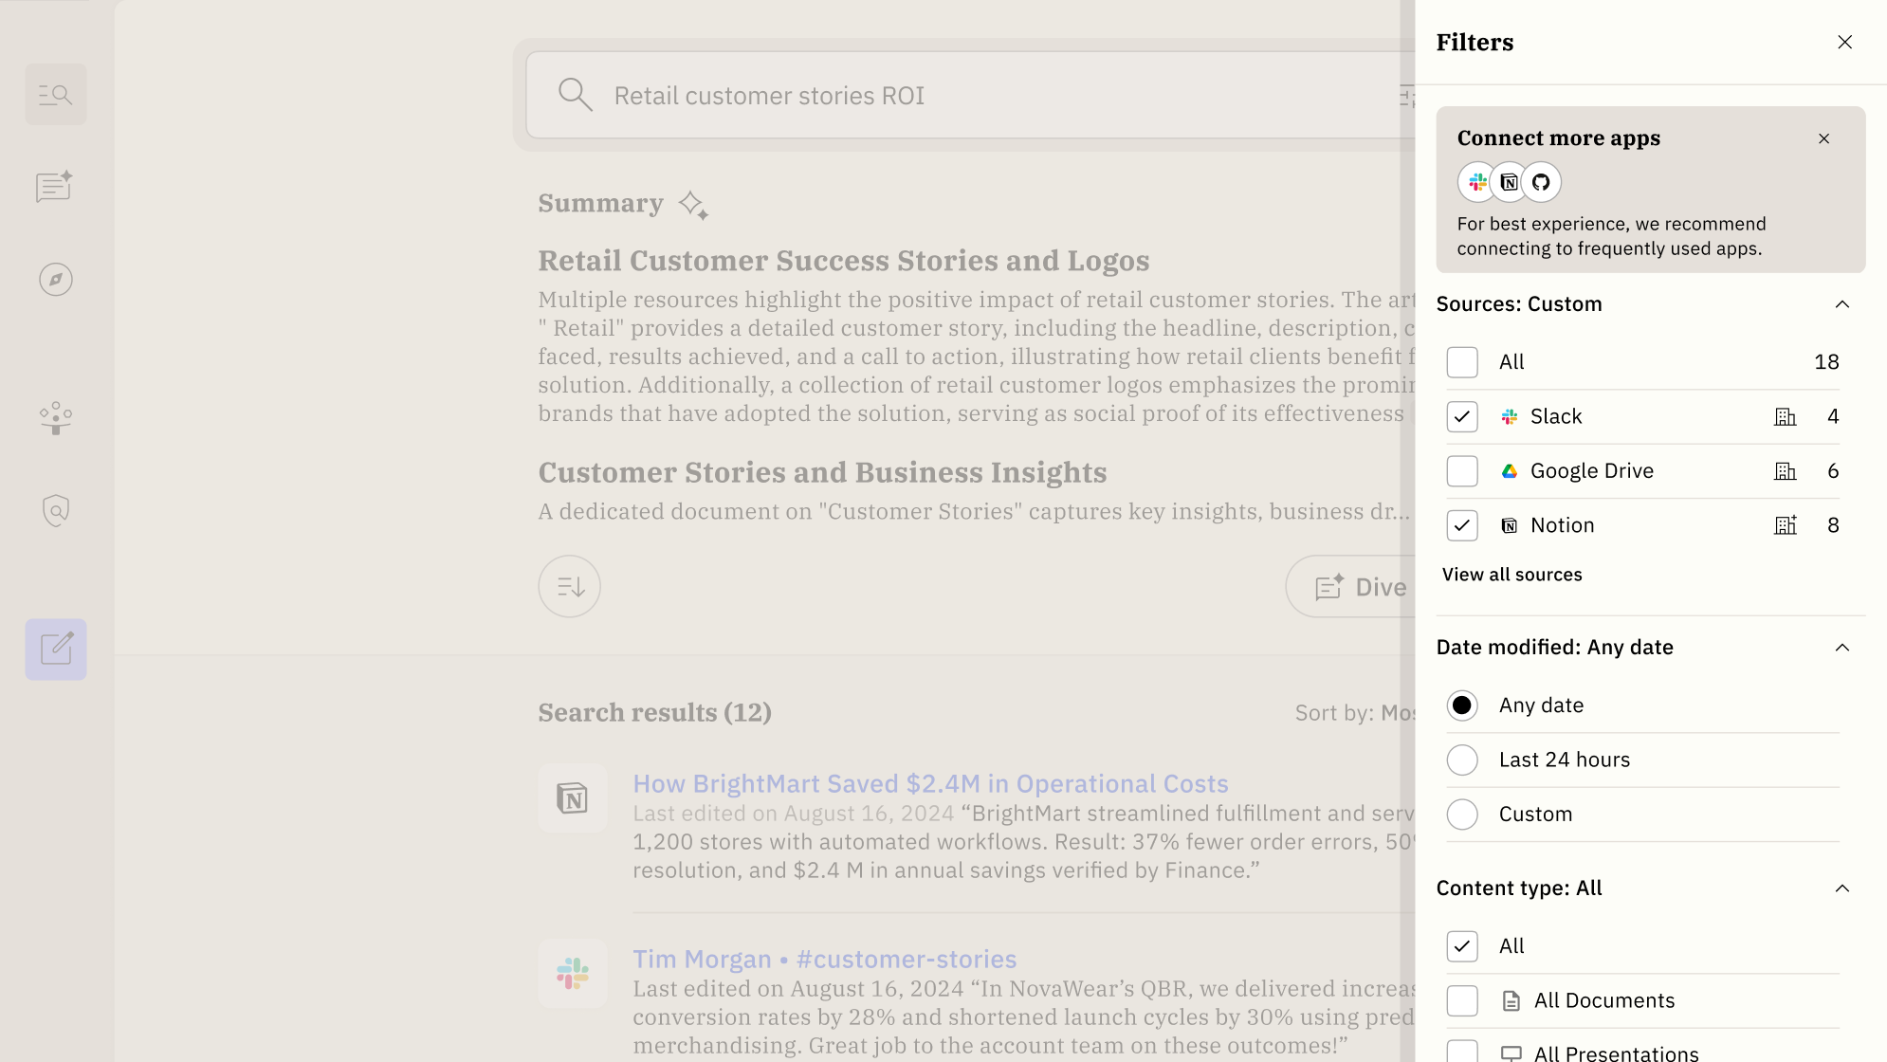Check the All Documents content type
This screenshot has height=1062, width=1887.
pyautogui.click(x=1461, y=1001)
